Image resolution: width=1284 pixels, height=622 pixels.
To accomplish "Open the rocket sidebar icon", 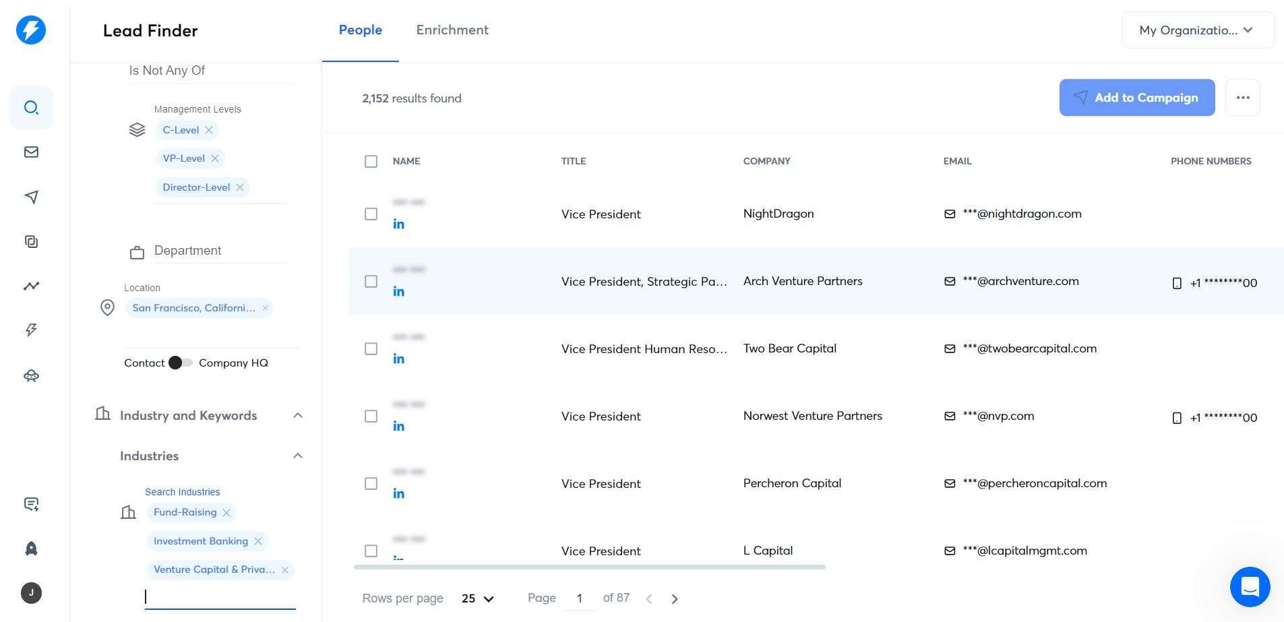I will point(31,549).
